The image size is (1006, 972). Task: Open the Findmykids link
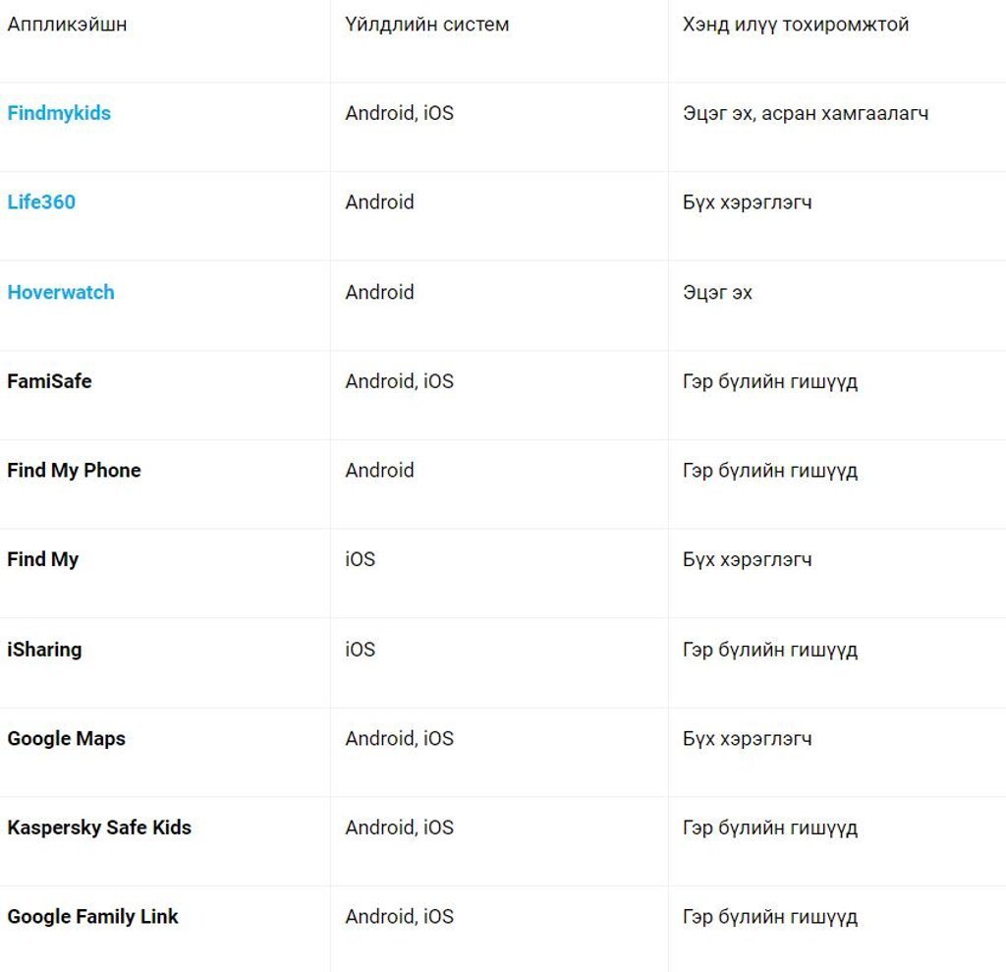[59, 113]
